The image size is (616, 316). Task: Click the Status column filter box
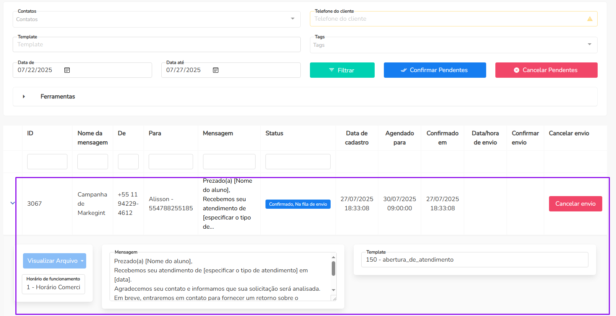(298, 162)
